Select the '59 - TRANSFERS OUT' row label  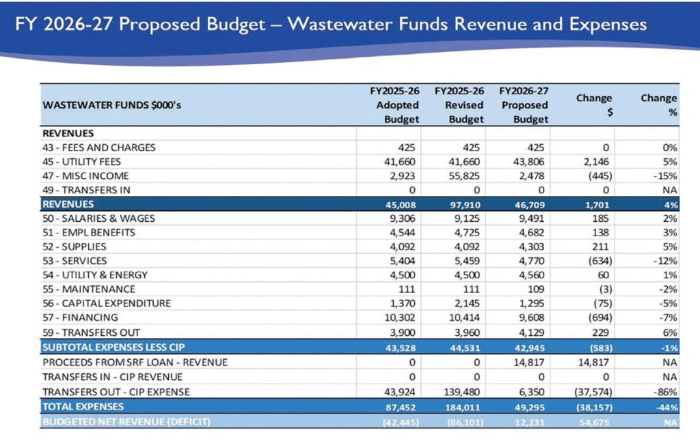click(x=91, y=332)
